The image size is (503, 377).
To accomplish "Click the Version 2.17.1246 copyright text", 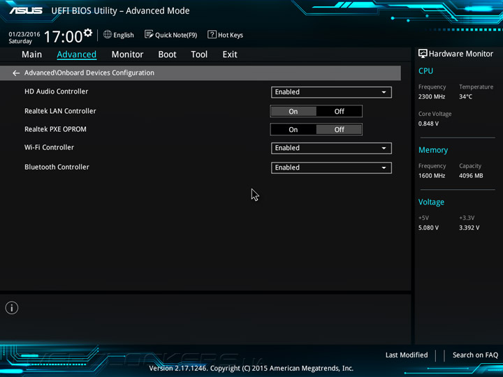I will pos(251,369).
